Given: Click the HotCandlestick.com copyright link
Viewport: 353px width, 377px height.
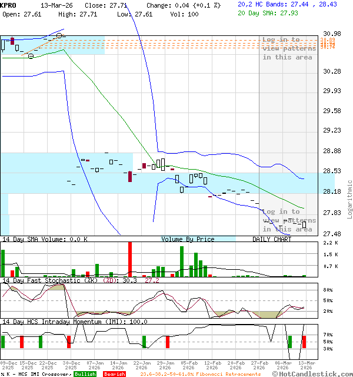Looking at the screenshot, I should coord(314,373).
